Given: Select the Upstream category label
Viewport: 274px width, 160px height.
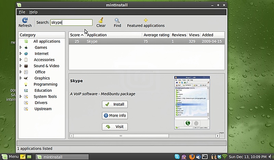Looking at the screenshot, I should [x=43, y=109].
